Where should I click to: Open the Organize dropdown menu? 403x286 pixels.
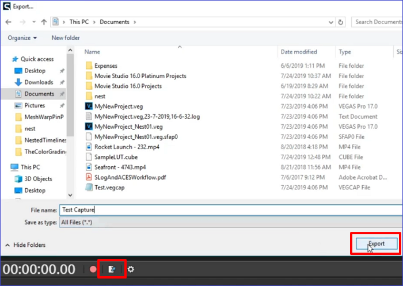pyautogui.click(x=22, y=38)
